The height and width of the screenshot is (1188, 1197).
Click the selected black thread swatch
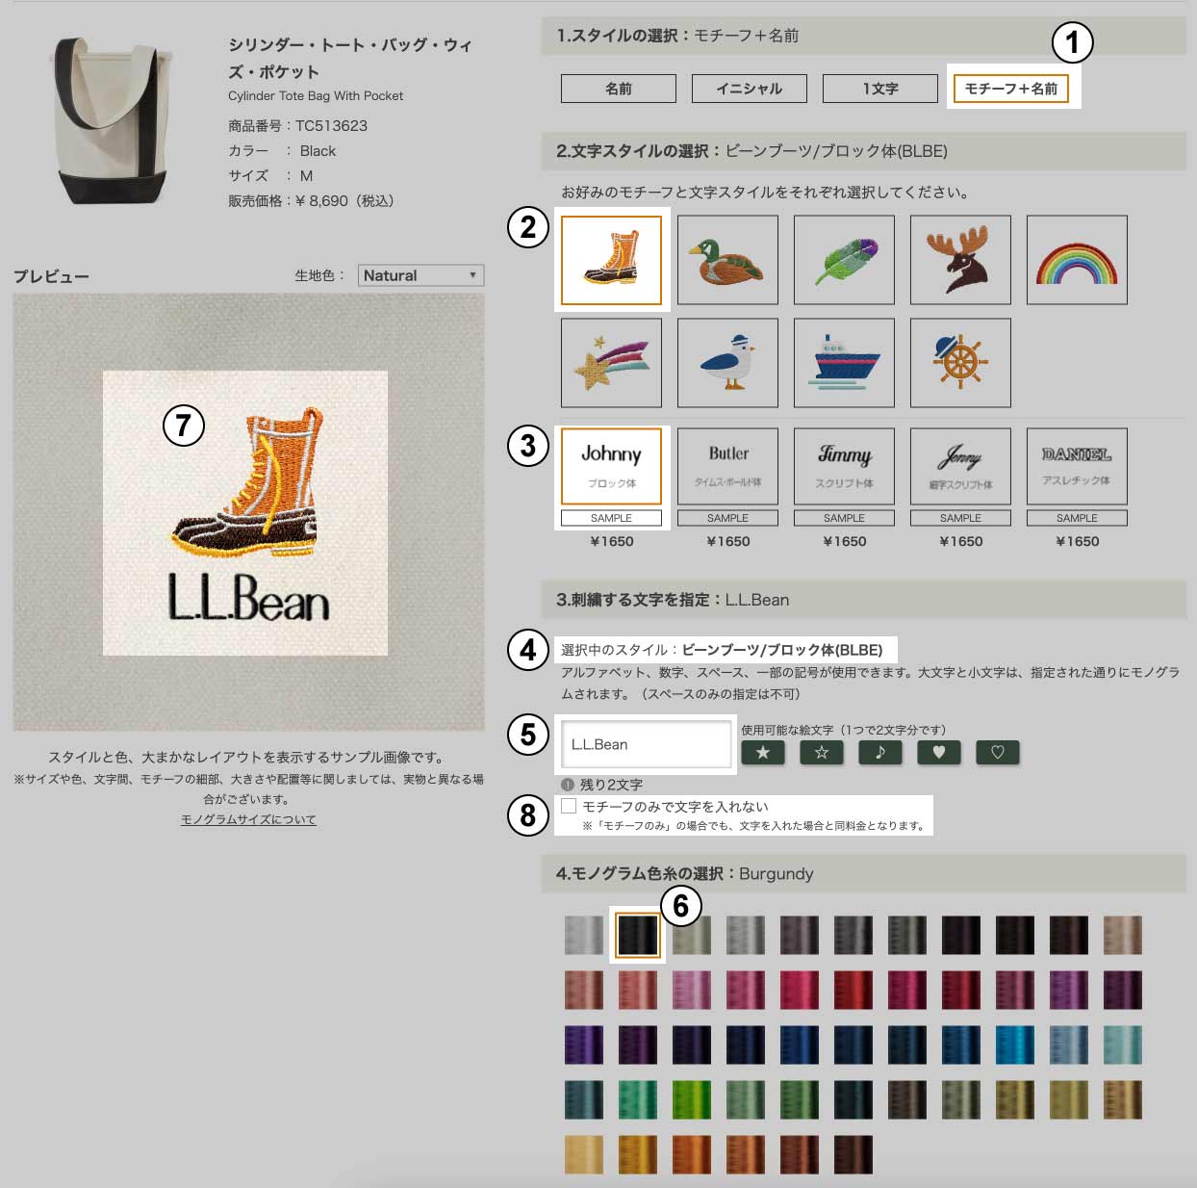coord(637,935)
